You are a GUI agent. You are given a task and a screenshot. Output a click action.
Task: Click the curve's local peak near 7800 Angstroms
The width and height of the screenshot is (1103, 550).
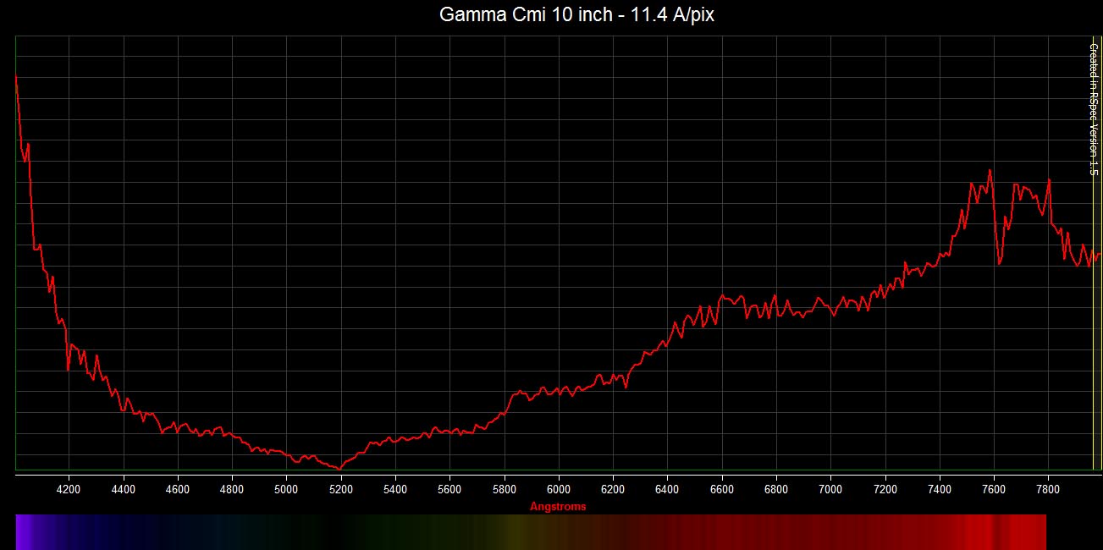coord(1049,180)
